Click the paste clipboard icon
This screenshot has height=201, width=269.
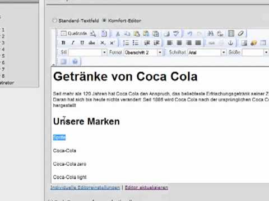(x=137, y=33)
